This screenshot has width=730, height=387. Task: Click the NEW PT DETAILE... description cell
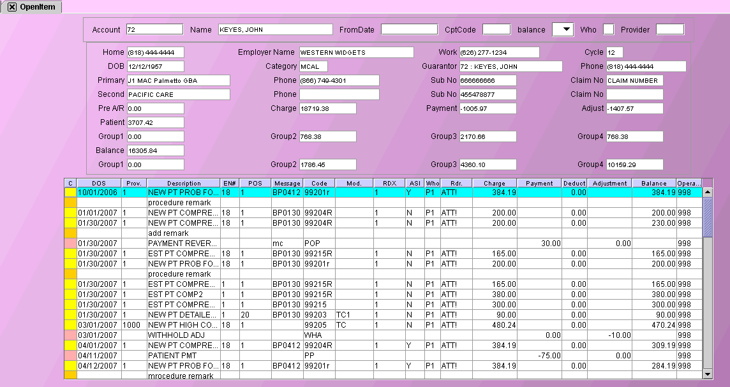pos(183,315)
